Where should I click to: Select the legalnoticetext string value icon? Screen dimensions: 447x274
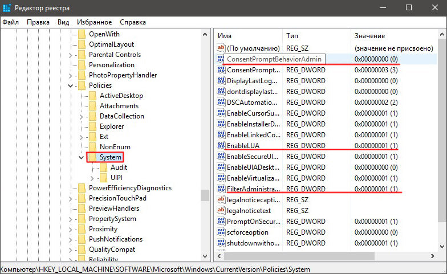221,211
